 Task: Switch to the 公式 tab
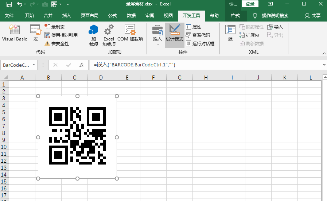click(113, 16)
